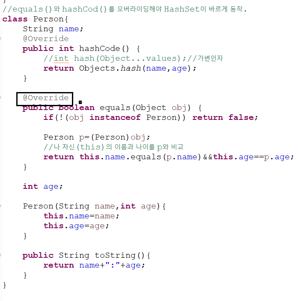The image size is (298, 301).
Task: Click the toString method name
Action: [115, 255]
